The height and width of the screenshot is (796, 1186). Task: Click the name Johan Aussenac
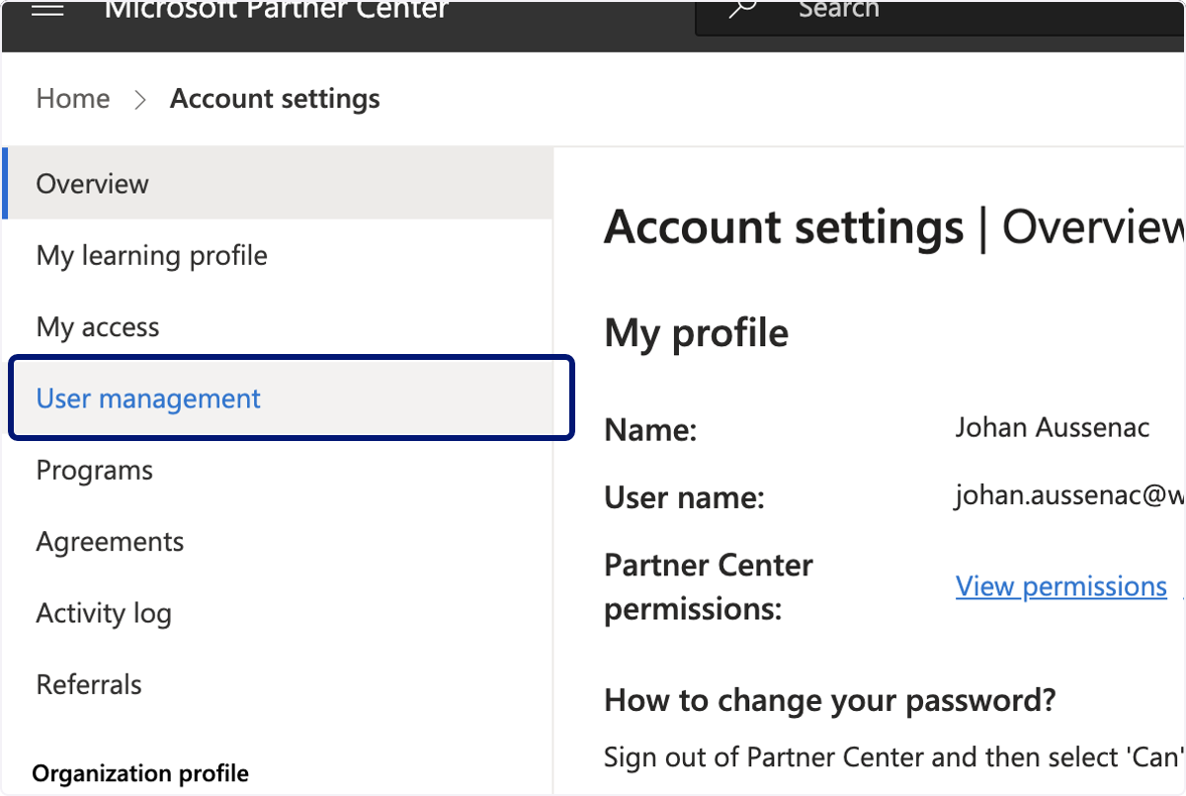tap(1053, 427)
